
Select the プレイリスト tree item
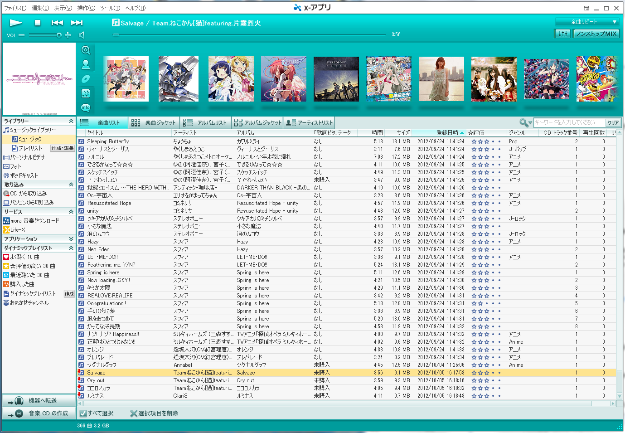pos(27,148)
